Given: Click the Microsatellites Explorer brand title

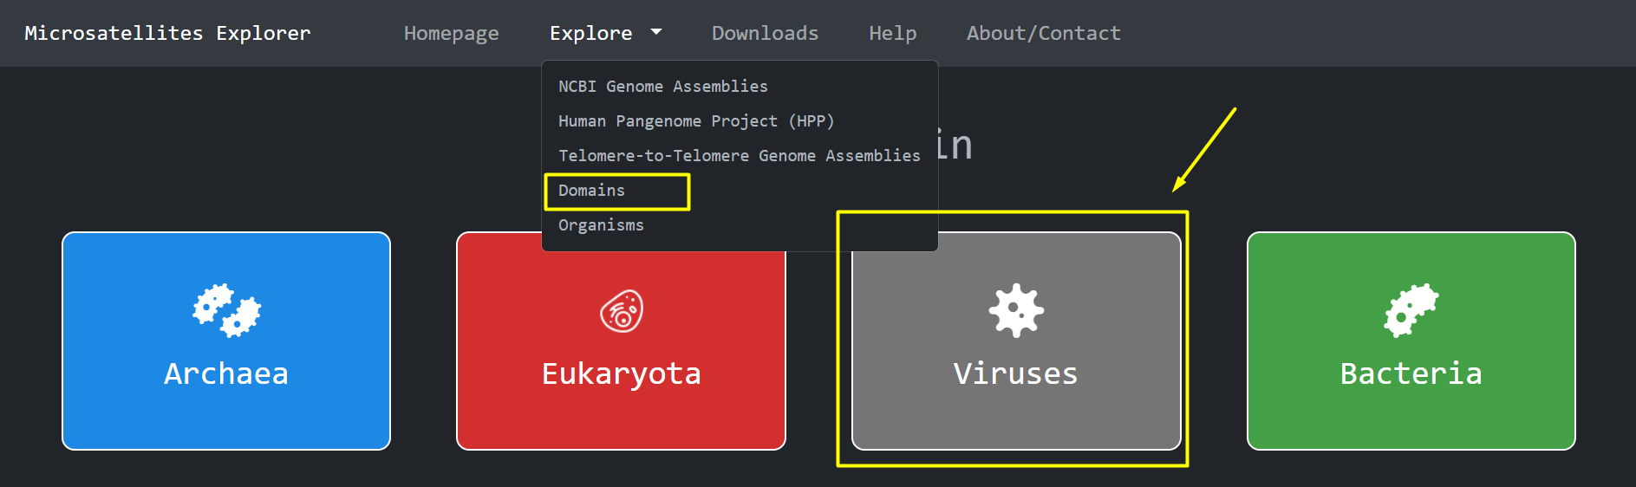Looking at the screenshot, I should click(167, 33).
